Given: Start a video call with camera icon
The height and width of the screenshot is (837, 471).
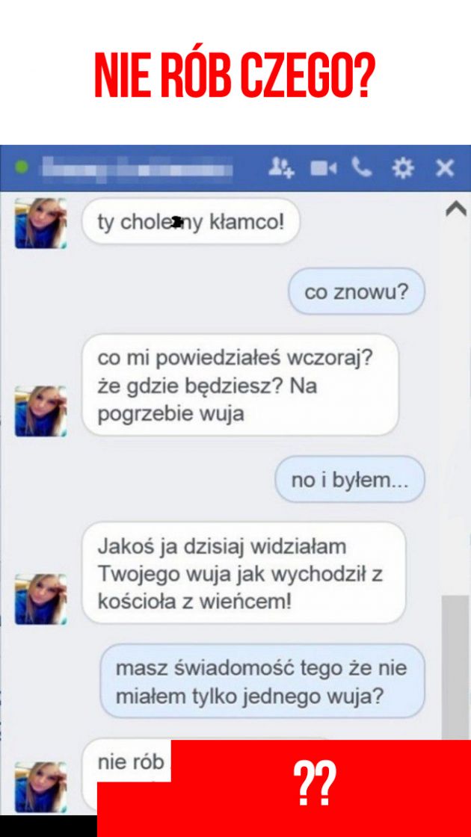Looking at the screenshot, I should point(324,168).
